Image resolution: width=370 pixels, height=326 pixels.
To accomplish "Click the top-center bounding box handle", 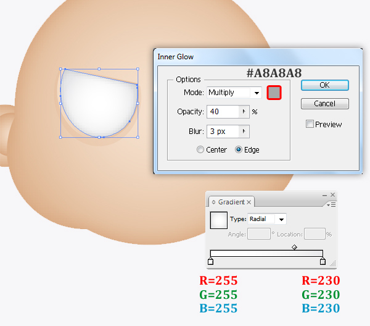I will pyautogui.click(x=99, y=69).
